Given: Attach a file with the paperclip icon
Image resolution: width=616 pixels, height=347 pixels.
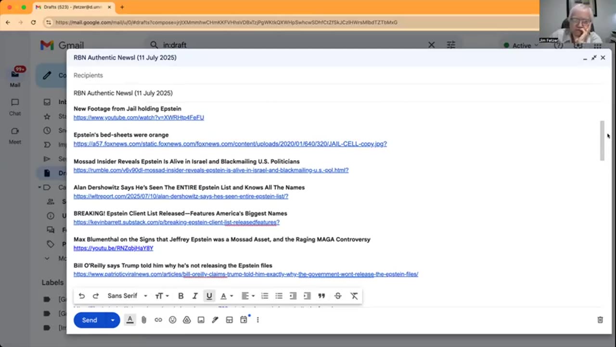Looking at the screenshot, I should pyautogui.click(x=144, y=320).
